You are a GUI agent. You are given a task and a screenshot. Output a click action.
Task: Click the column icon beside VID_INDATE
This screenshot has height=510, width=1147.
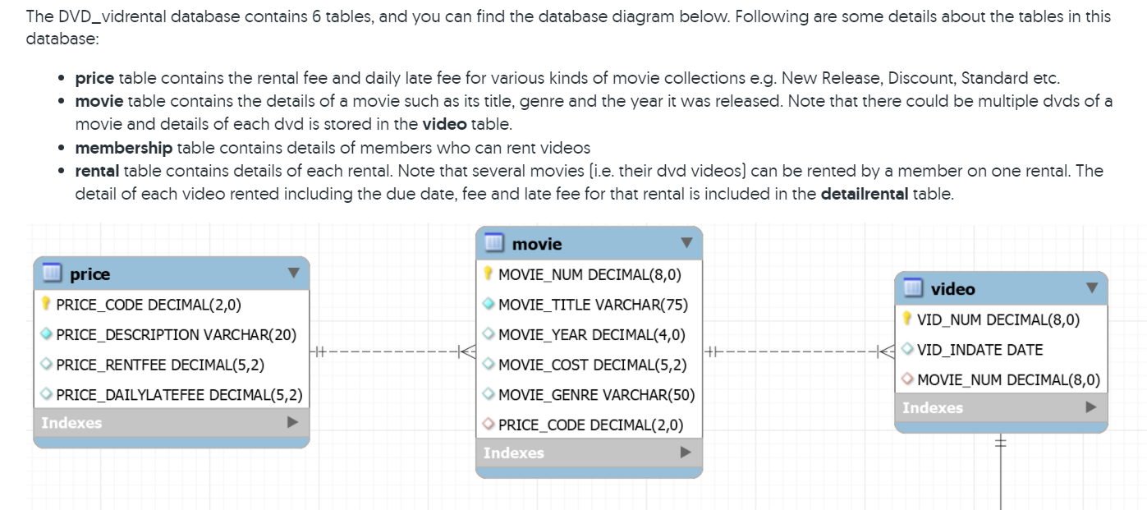coord(906,349)
